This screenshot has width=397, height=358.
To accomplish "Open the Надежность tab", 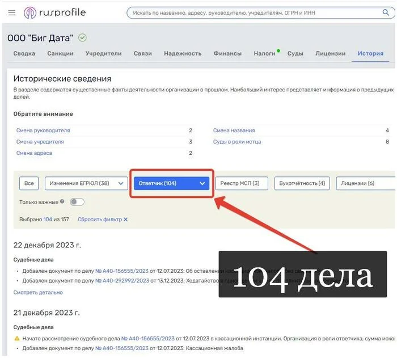I will [x=183, y=53].
